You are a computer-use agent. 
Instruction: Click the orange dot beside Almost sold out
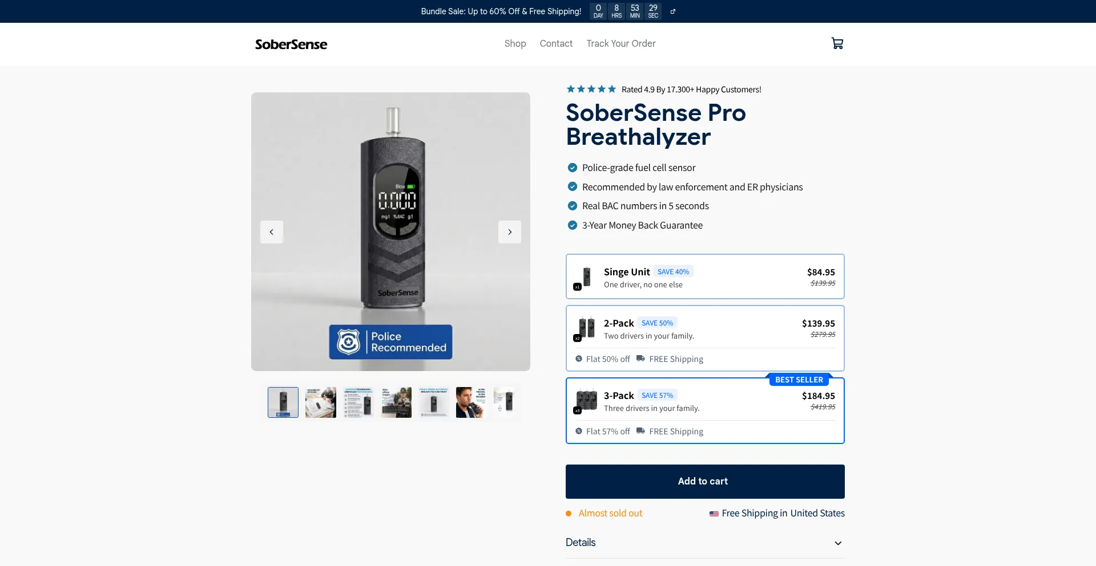point(569,514)
